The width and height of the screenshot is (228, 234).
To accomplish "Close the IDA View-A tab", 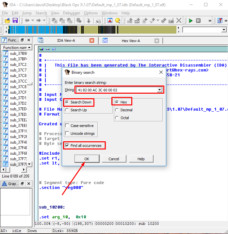I will click(x=92, y=40).
